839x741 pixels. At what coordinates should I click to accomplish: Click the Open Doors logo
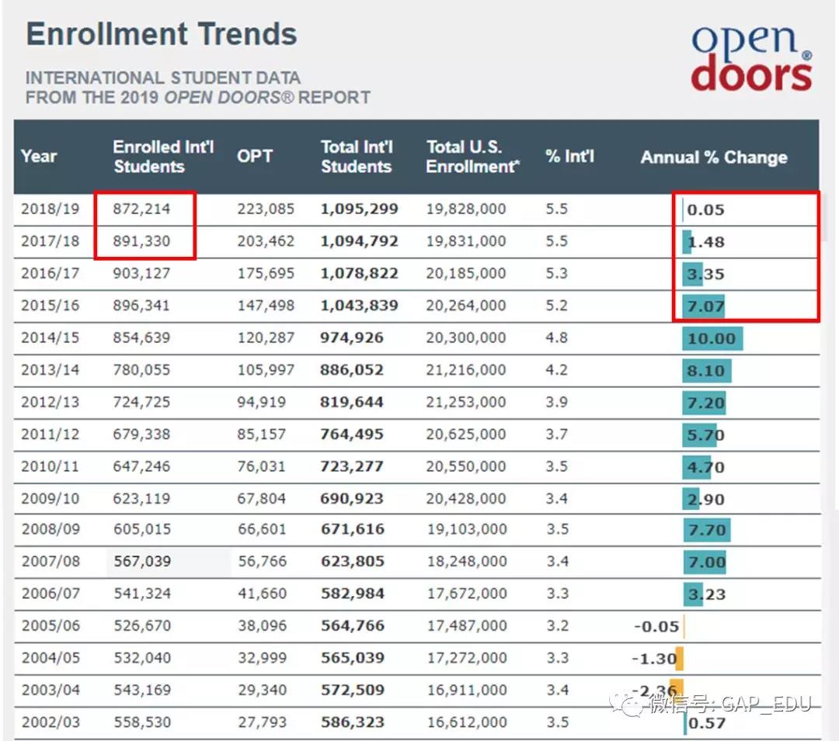tap(751, 57)
